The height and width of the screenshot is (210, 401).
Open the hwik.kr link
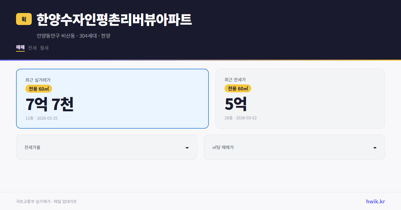[375, 201]
